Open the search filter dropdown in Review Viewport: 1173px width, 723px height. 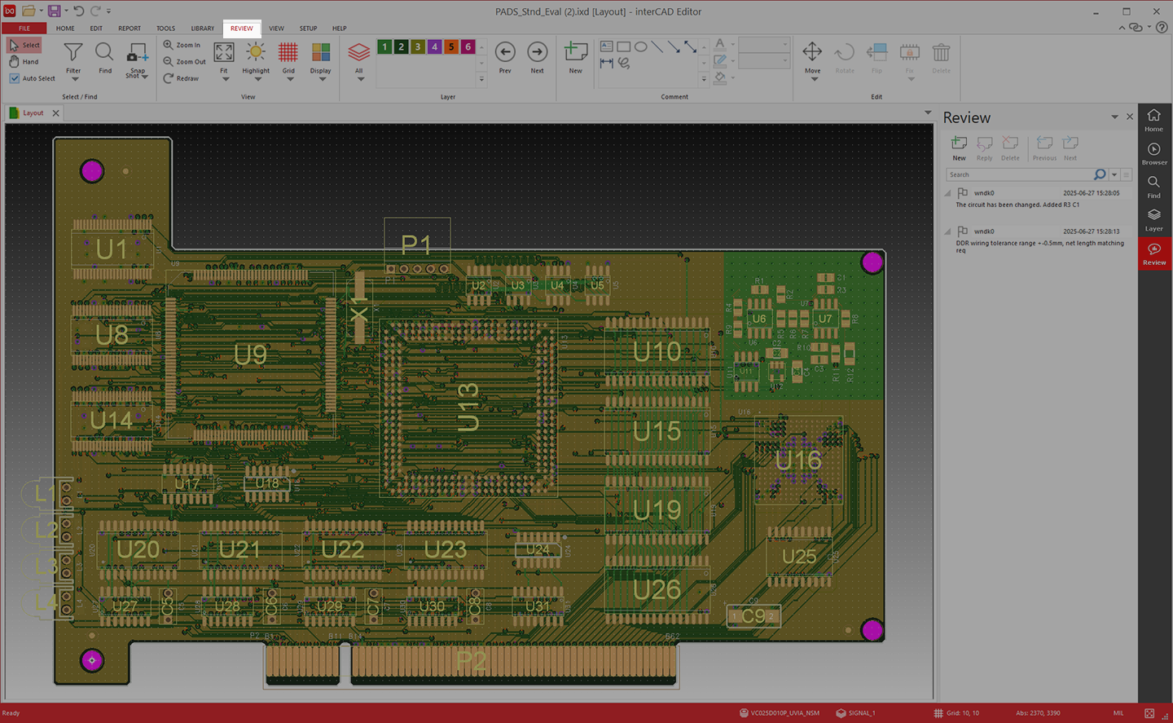[1114, 174]
